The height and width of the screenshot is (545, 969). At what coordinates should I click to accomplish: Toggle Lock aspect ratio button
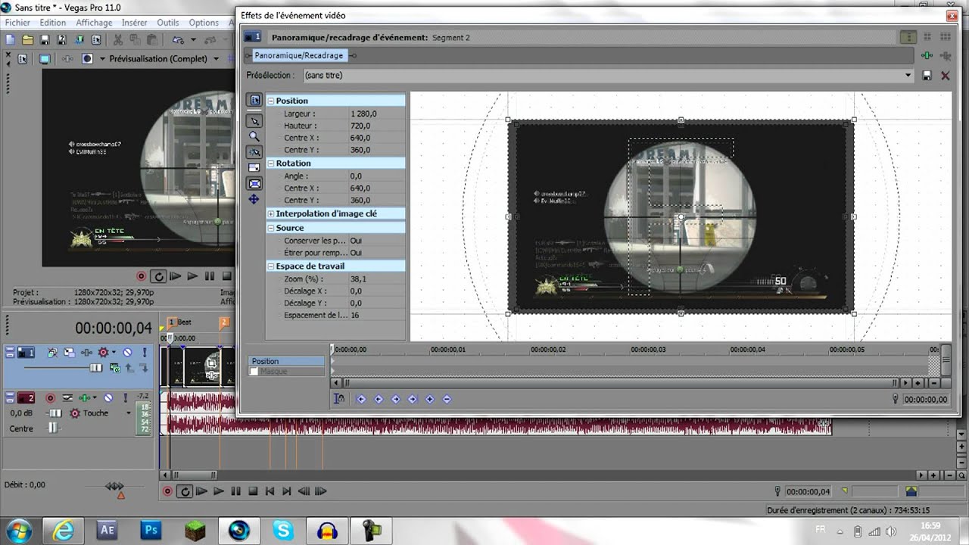[254, 167]
